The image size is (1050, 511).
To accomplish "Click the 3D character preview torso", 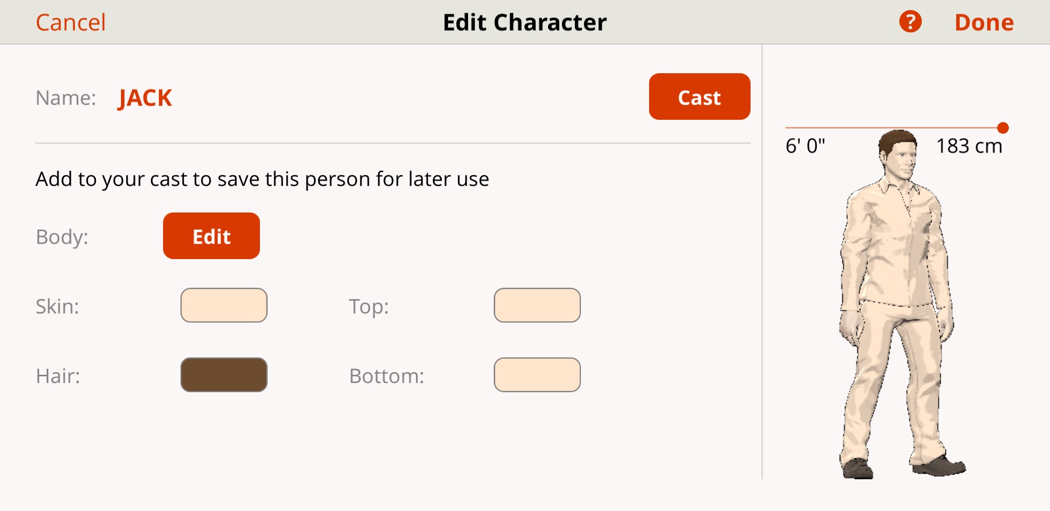I will (x=895, y=246).
